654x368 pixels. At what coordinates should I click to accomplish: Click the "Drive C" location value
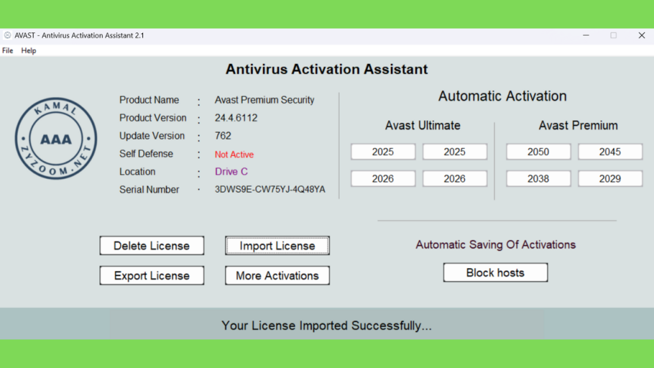click(231, 171)
